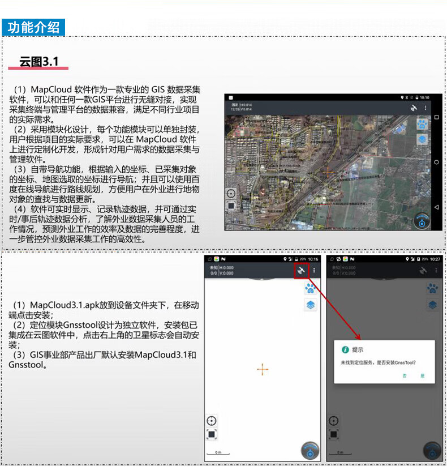Tap the Android home circle on the tablet
The image size is (447, 470).
(436, 162)
